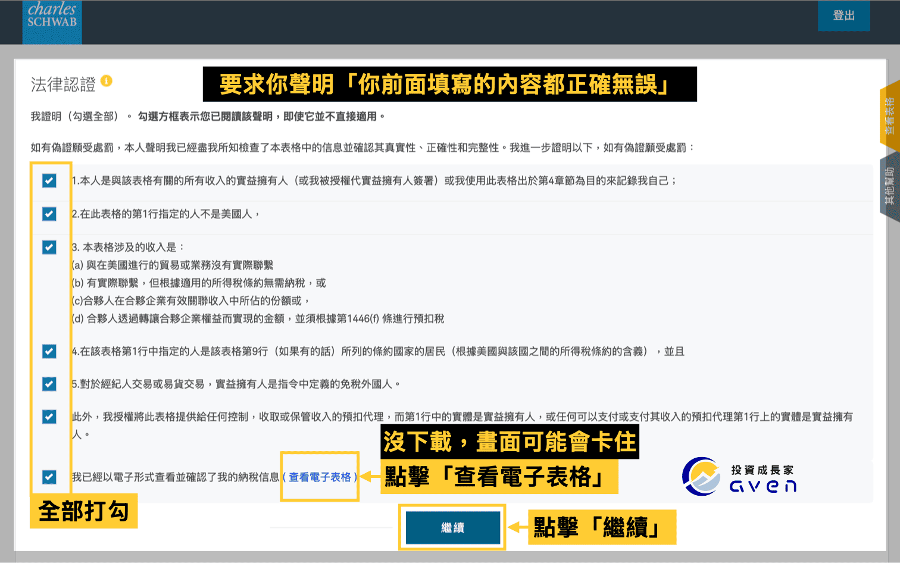This screenshot has width=900, height=563.
Task: Click the 登出 logout button
Action: [x=843, y=15]
